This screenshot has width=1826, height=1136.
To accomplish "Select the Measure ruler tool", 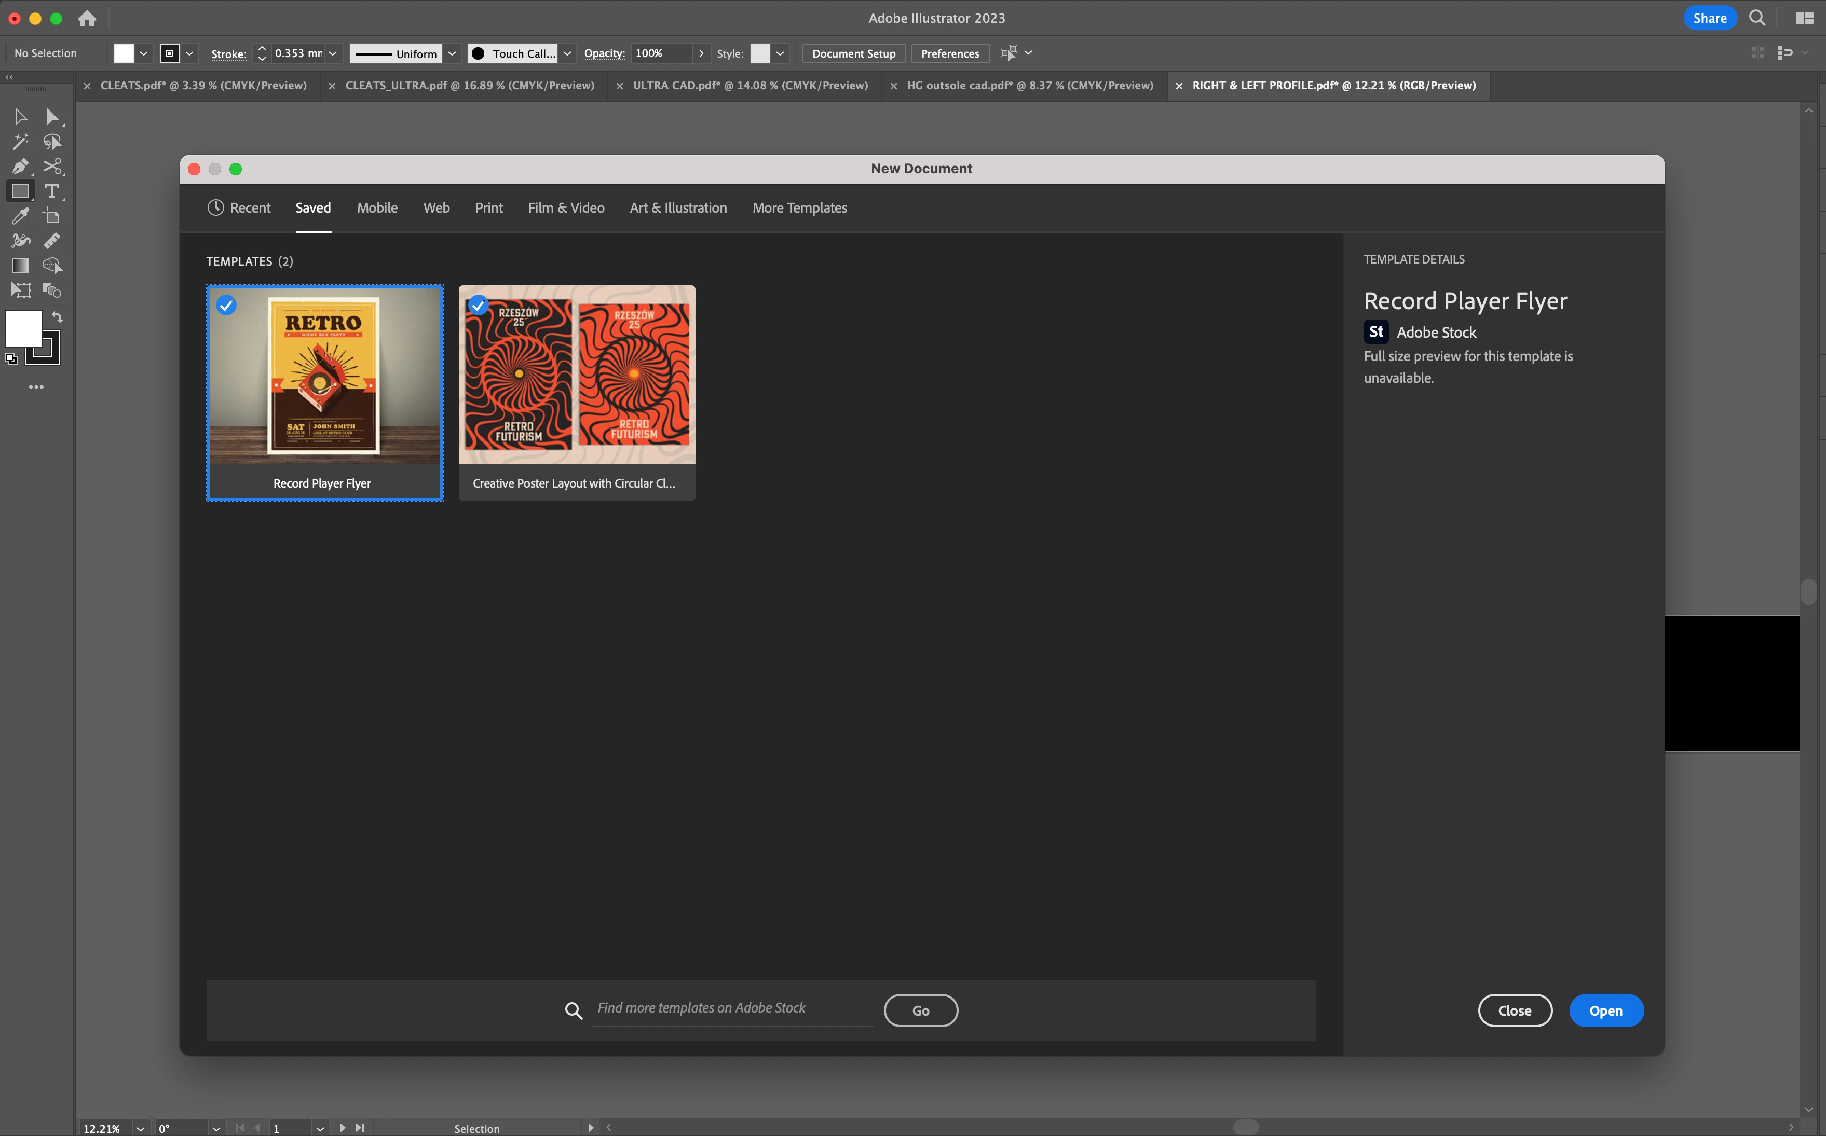I will coord(52,241).
